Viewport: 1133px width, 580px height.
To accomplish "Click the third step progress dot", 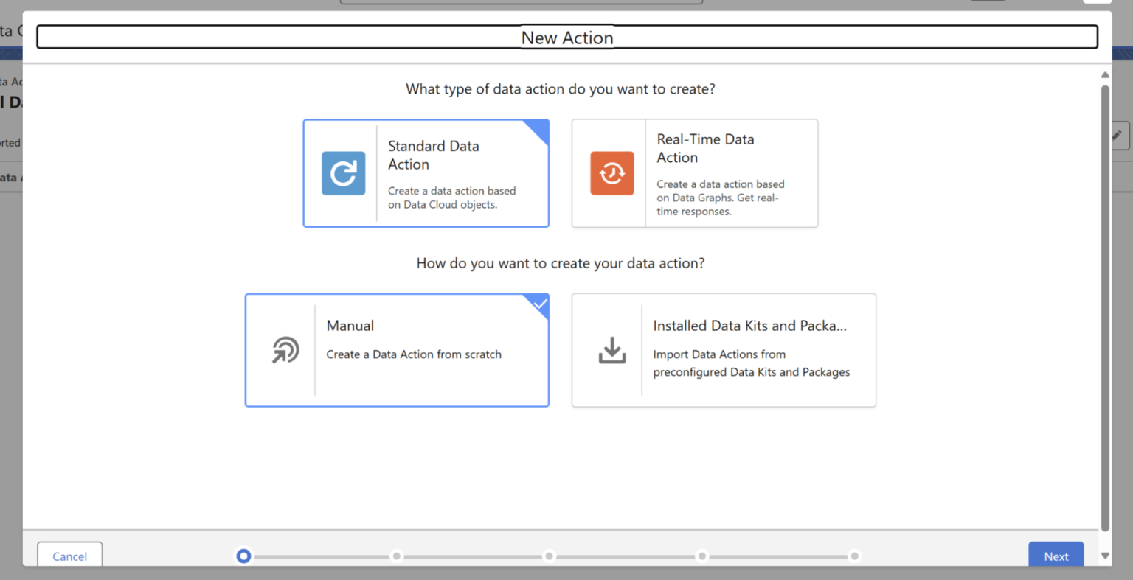I will [549, 556].
